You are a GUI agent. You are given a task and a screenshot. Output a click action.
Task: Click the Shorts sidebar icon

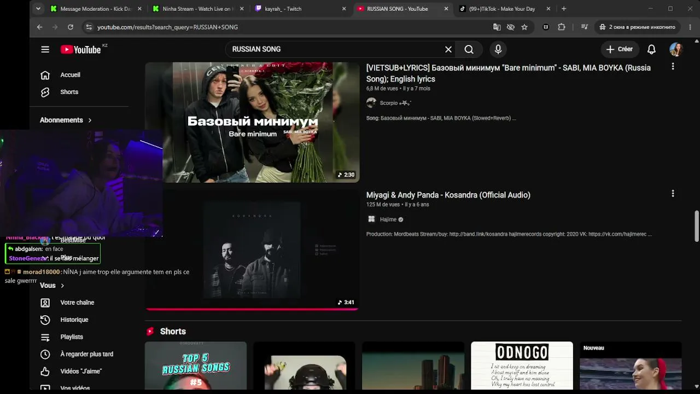[x=45, y=92]
